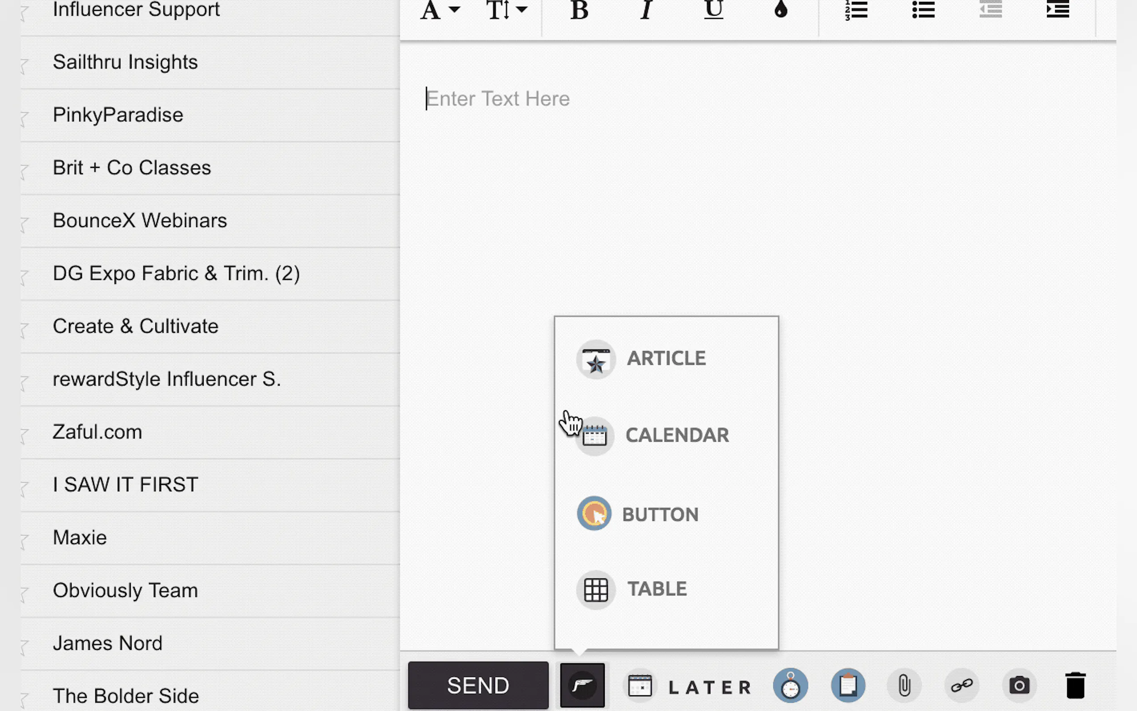The width and height of the screenshot is (1137, 711).
Task: Toggle italic text formatting
Action: 646,9
